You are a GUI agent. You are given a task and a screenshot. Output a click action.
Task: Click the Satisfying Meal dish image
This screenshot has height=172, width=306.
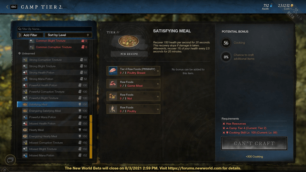[129, 41]
